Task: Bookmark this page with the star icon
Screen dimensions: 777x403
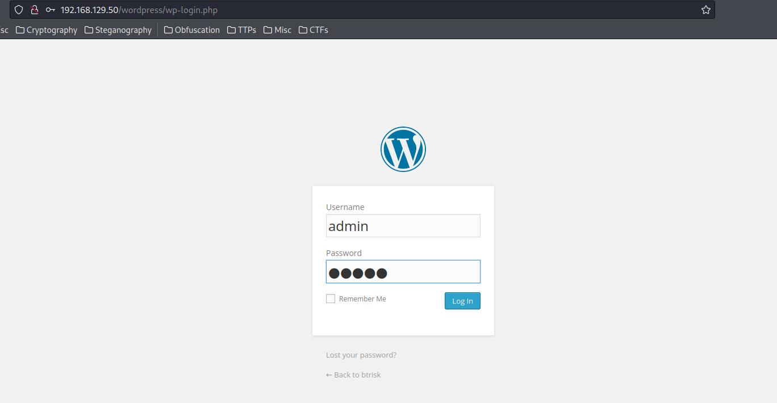Action: tap(706, 10)
